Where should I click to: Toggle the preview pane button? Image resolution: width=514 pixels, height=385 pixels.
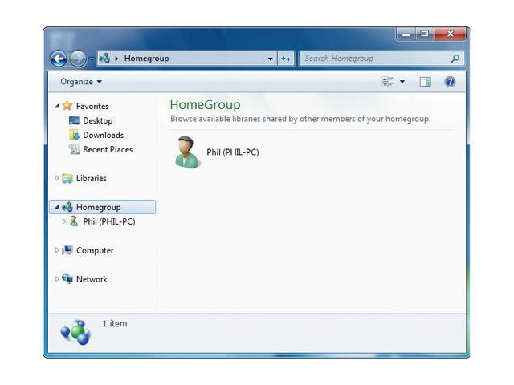[426, 82]
